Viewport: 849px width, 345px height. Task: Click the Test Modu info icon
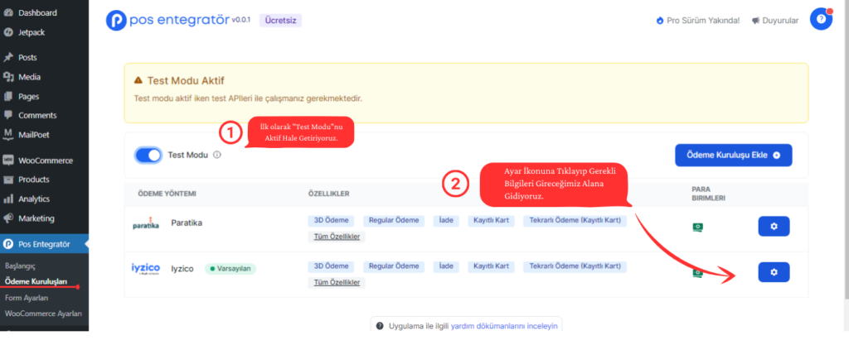click(x=217, y=155)
